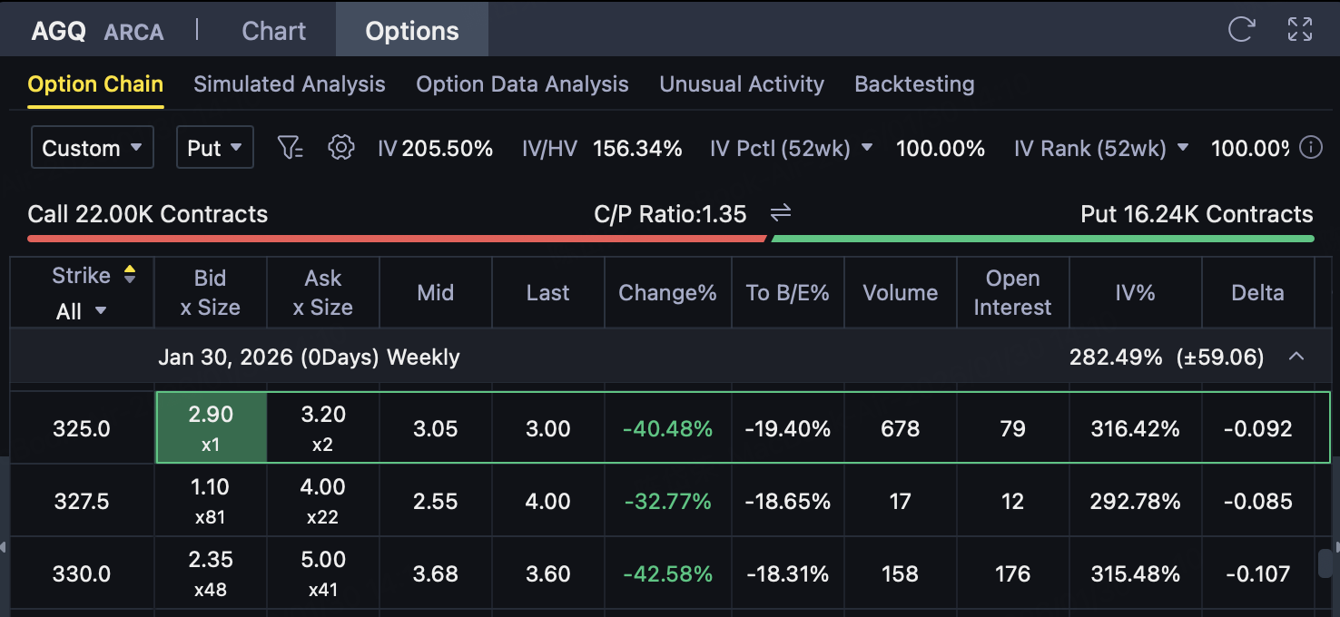Click the fullscreen expand icon
The image size is (1340, 617).
(x=1300, y=29)
